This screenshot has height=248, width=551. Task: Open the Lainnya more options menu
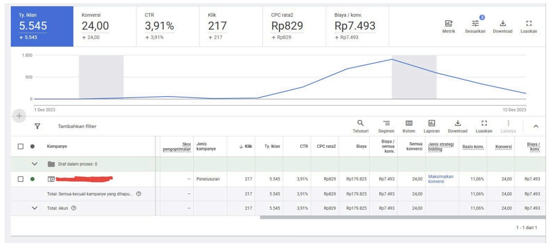[509, 126]
